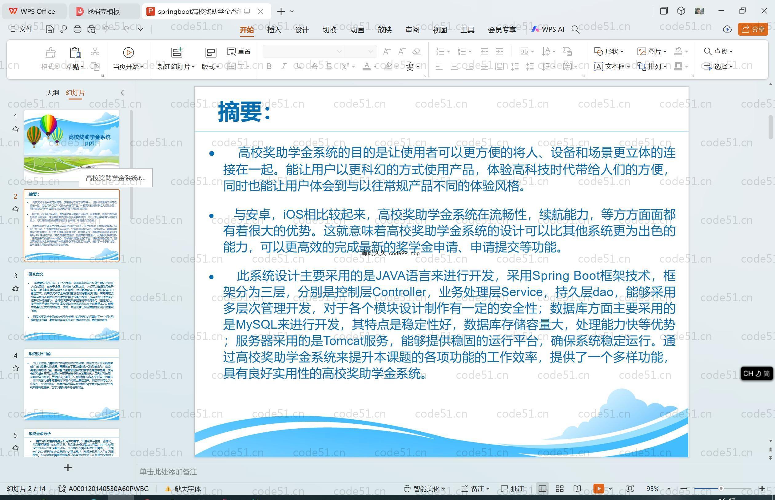Click the Increase Font Size icon

pos(386,51)
